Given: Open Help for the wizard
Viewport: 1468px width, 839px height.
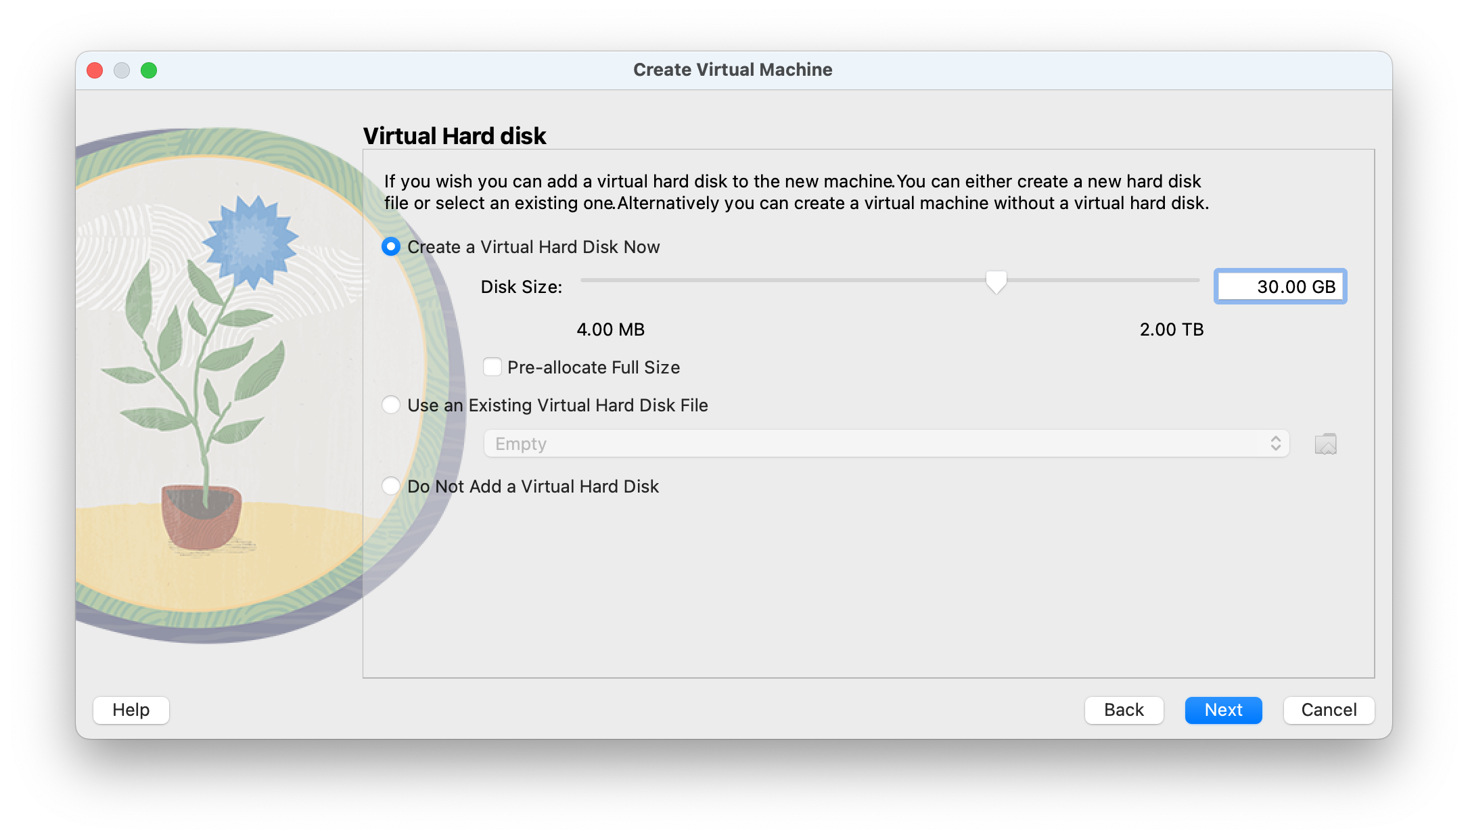Looking at the screenshot, I should (131, 710).
